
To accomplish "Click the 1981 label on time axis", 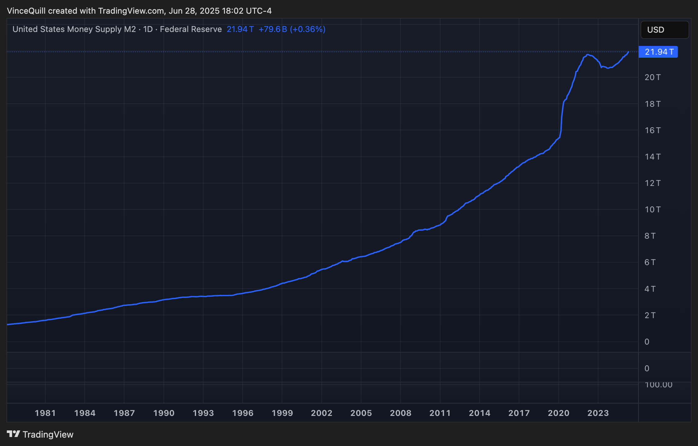I will 45,413.
